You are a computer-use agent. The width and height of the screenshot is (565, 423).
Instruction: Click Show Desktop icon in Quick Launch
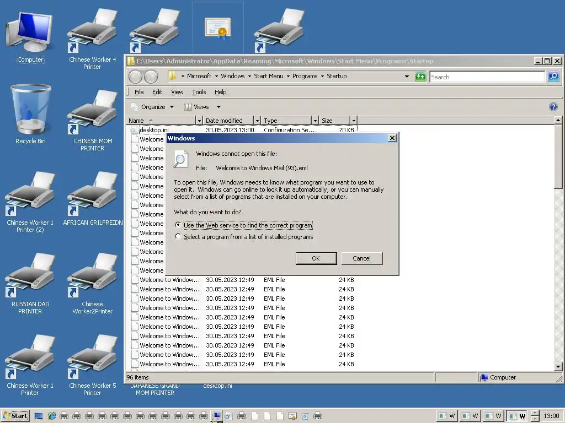(39, 416)
